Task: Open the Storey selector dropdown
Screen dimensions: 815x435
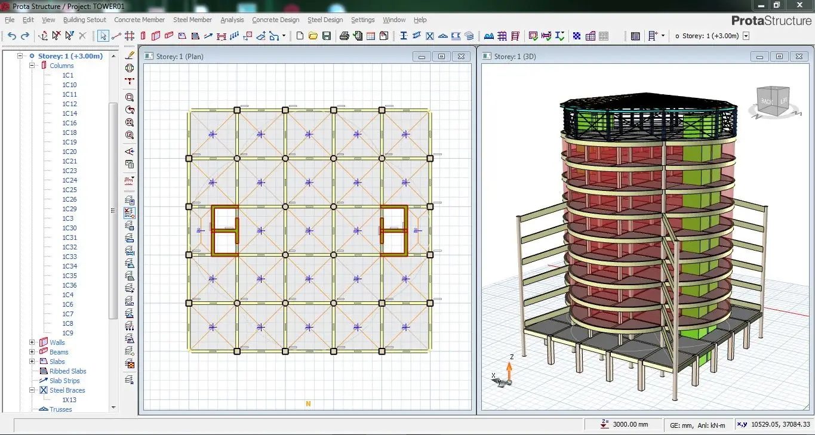Action: coord(746,36)
